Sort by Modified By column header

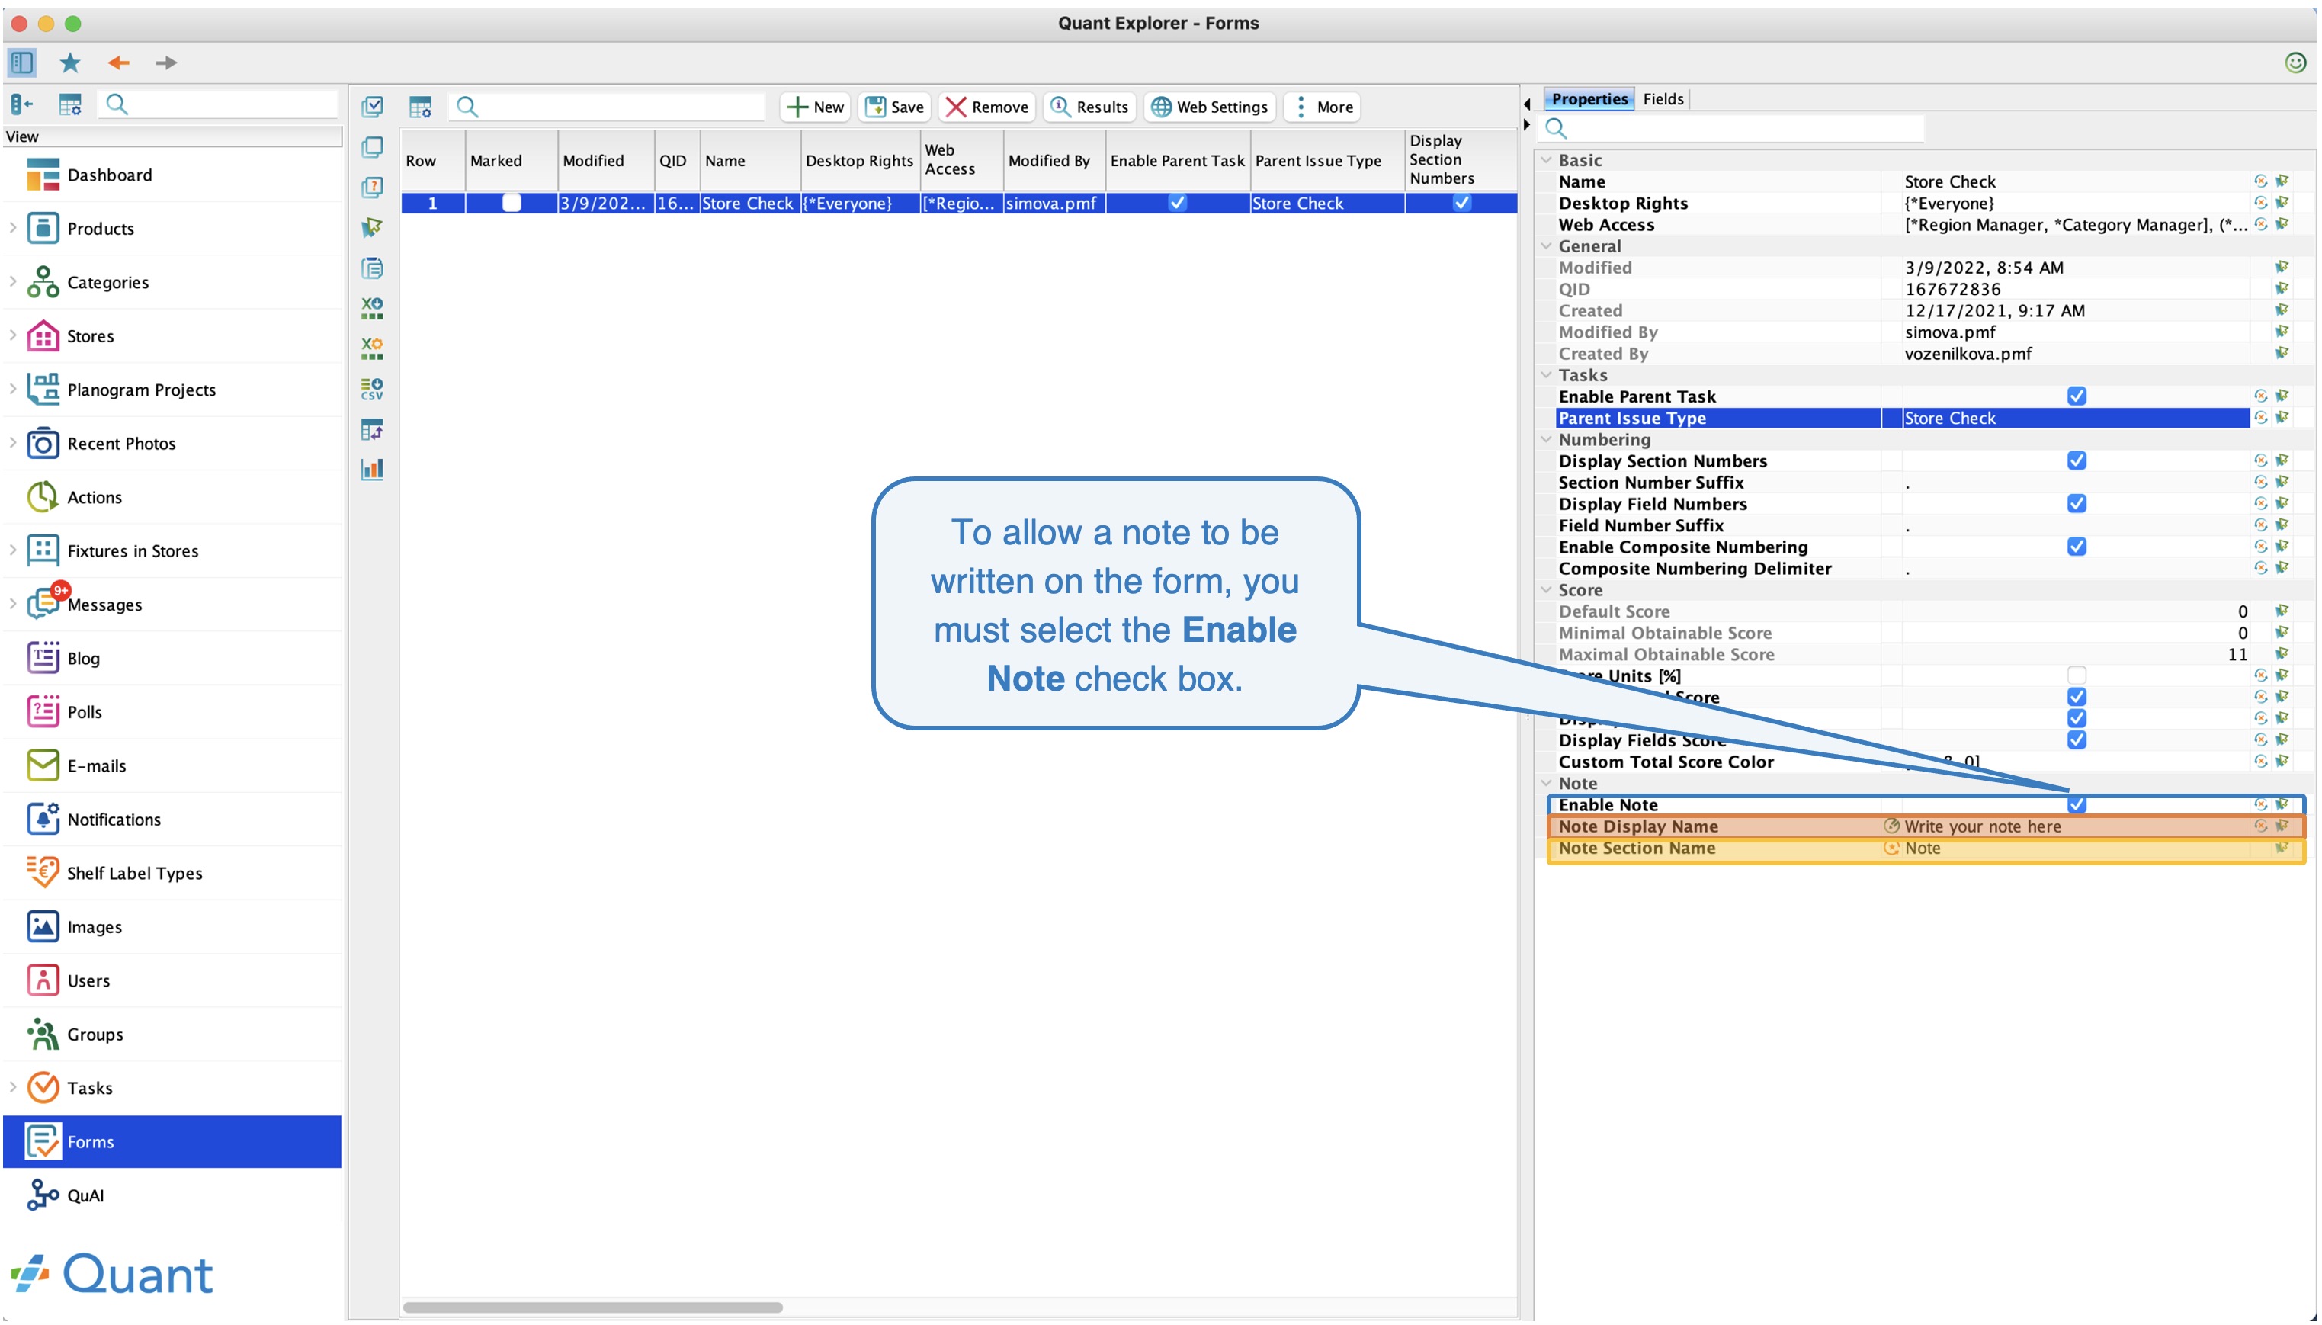pos(1054,160)
